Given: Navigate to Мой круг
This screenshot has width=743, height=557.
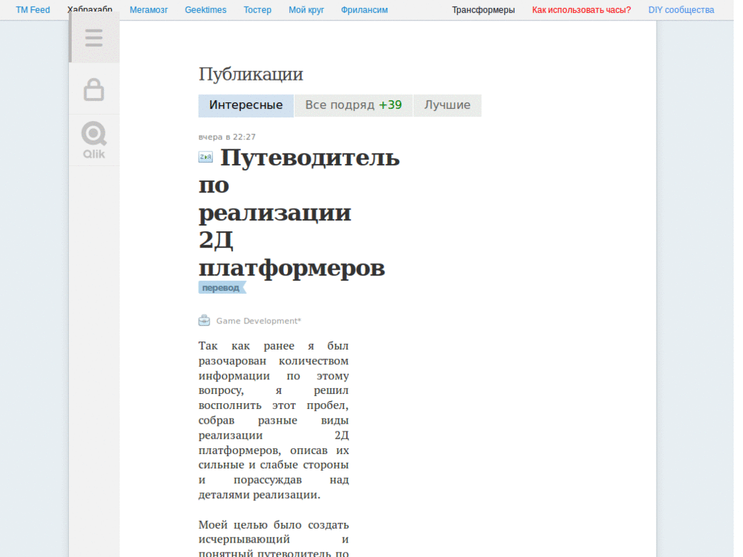Looking at the screenshot, I should (x=306, y=10).
